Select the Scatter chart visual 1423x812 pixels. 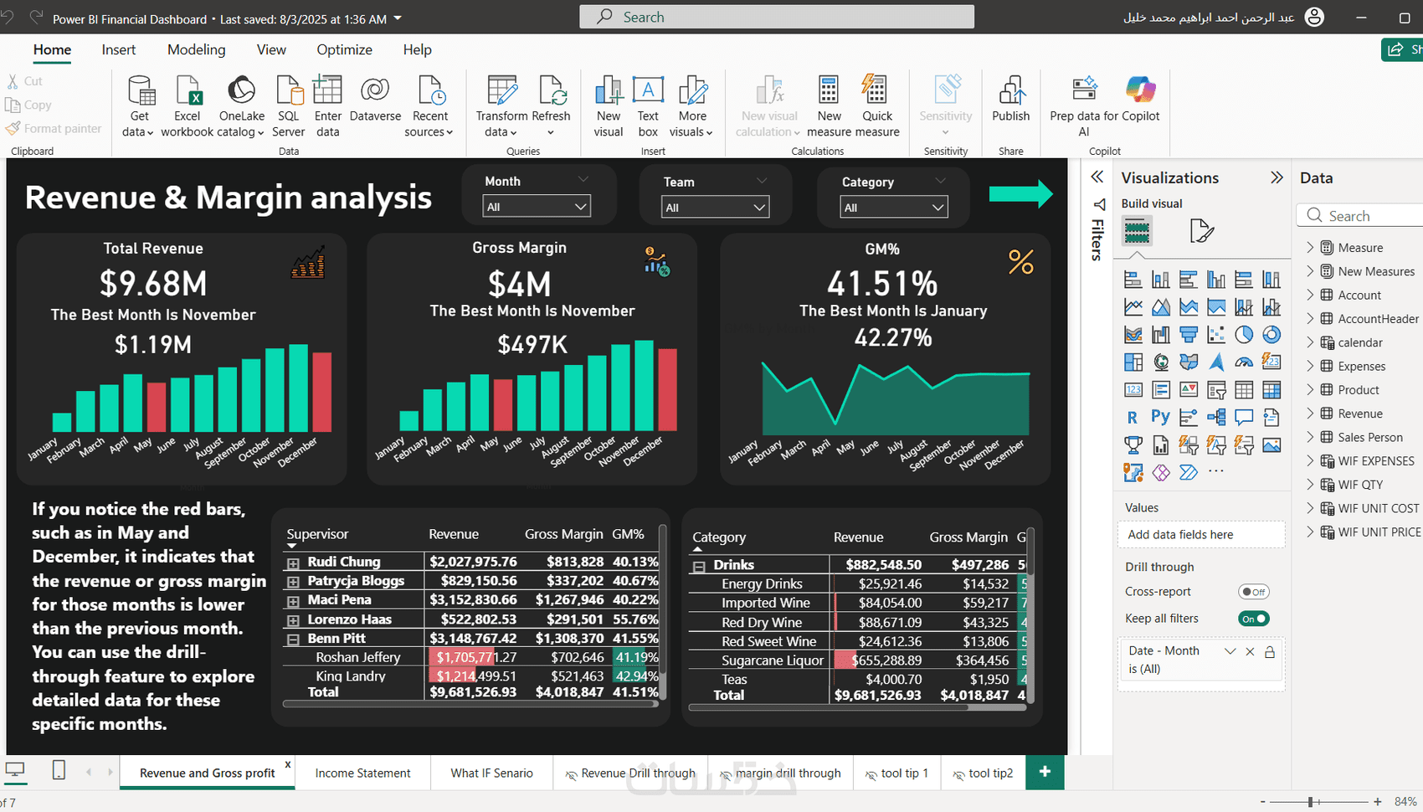pos(1216,335)
